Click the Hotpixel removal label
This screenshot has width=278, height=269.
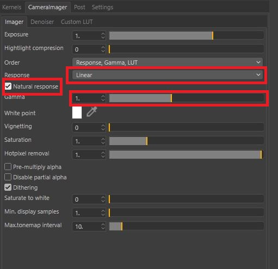click(x=27, y=153)
